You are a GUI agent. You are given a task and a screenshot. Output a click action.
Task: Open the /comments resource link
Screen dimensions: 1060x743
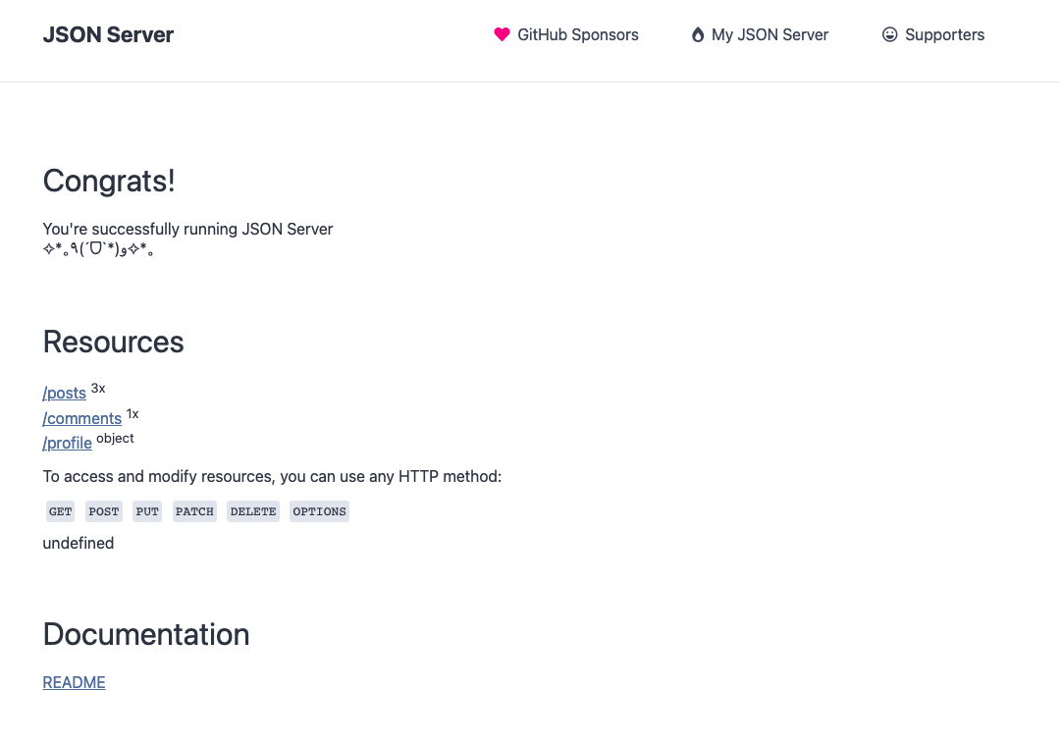tap(81, 418)
